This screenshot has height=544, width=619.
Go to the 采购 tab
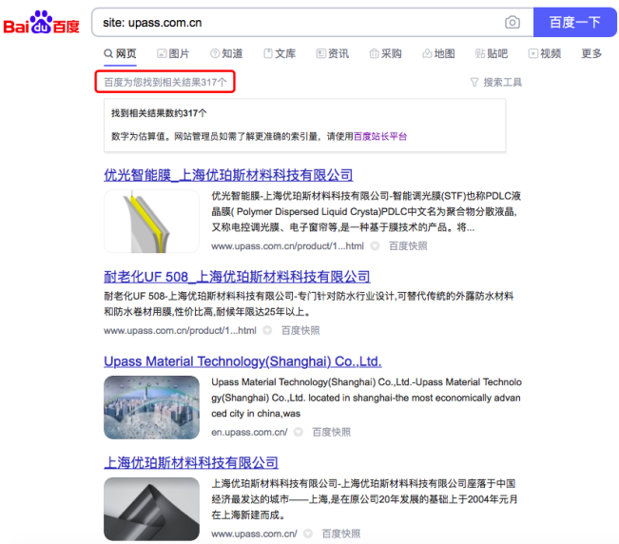tap(385, 53)
